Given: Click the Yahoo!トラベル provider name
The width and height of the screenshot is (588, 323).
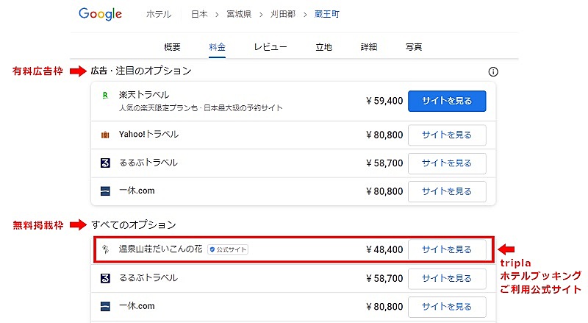Looking at the screenshot, I should coord(148,134).
